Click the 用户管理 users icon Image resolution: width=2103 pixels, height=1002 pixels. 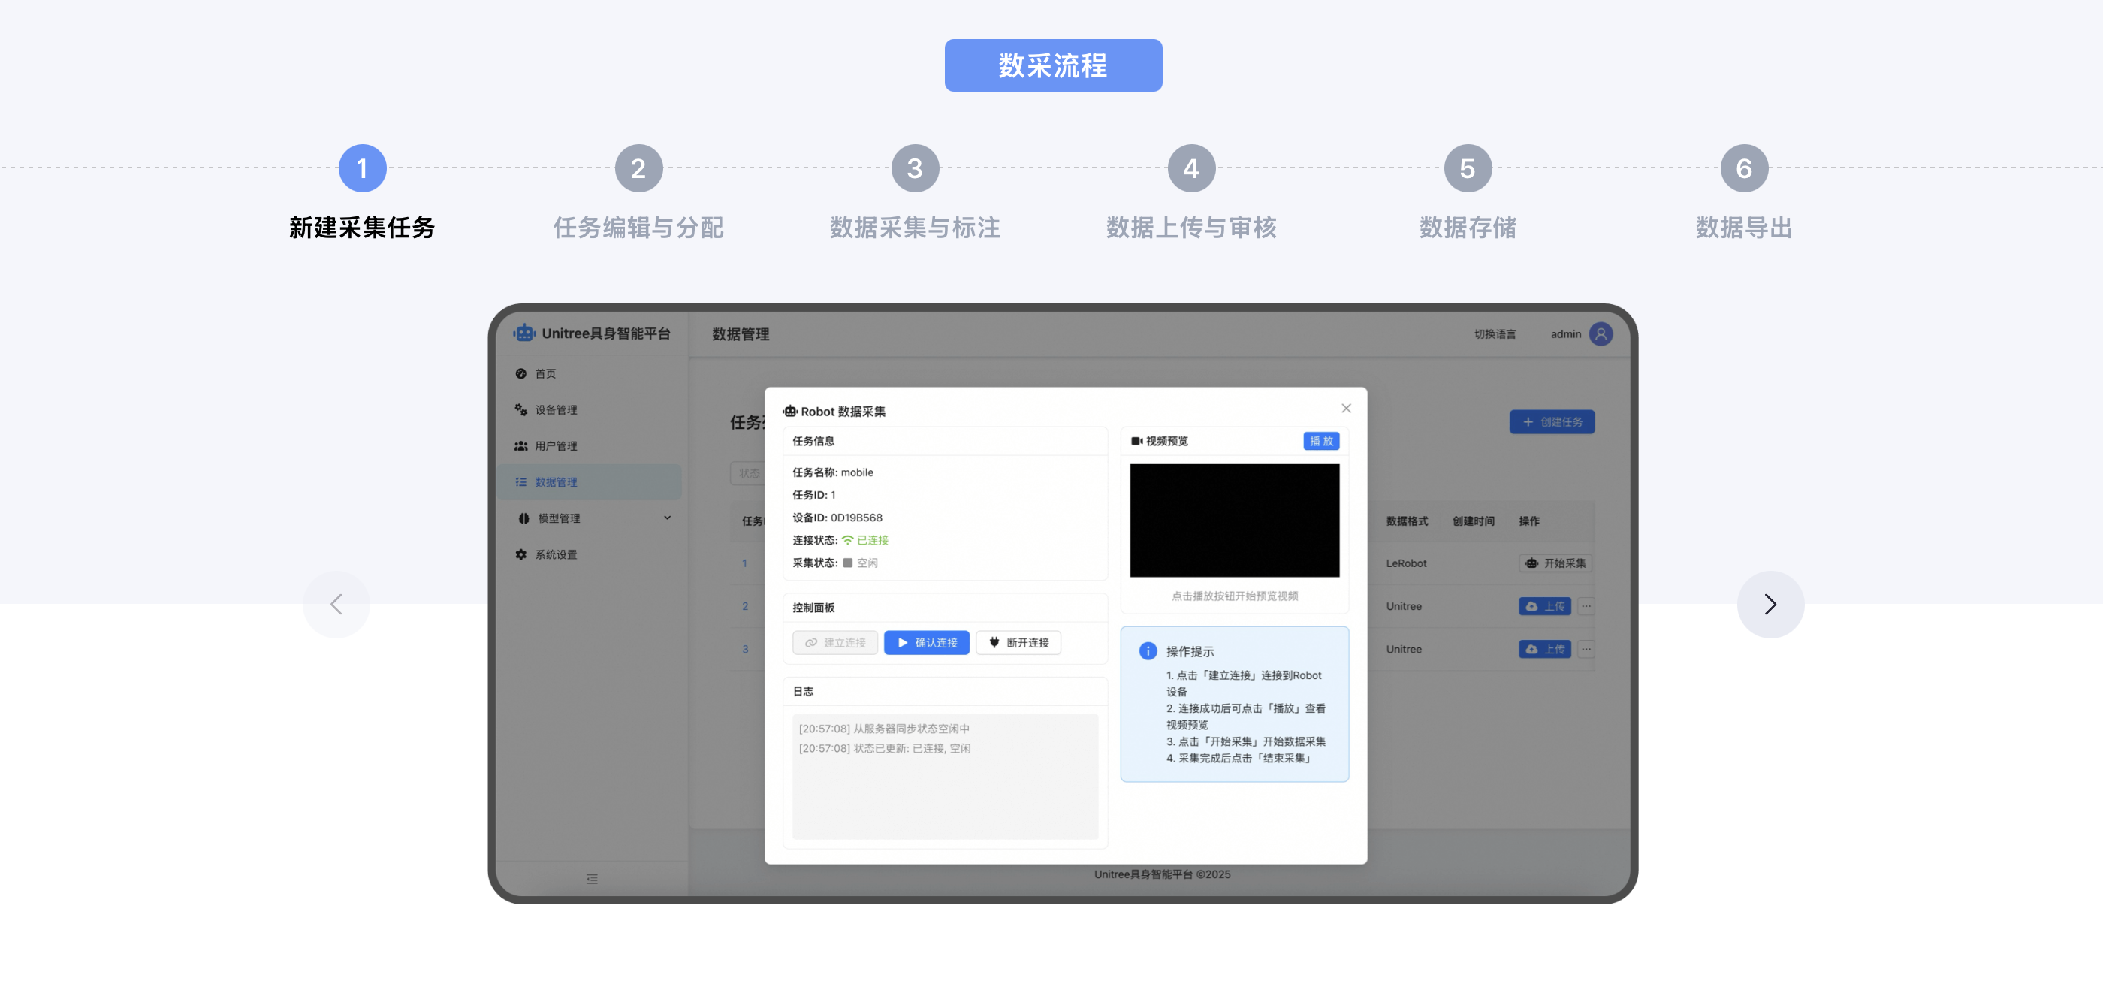click(x=520, y=446)
